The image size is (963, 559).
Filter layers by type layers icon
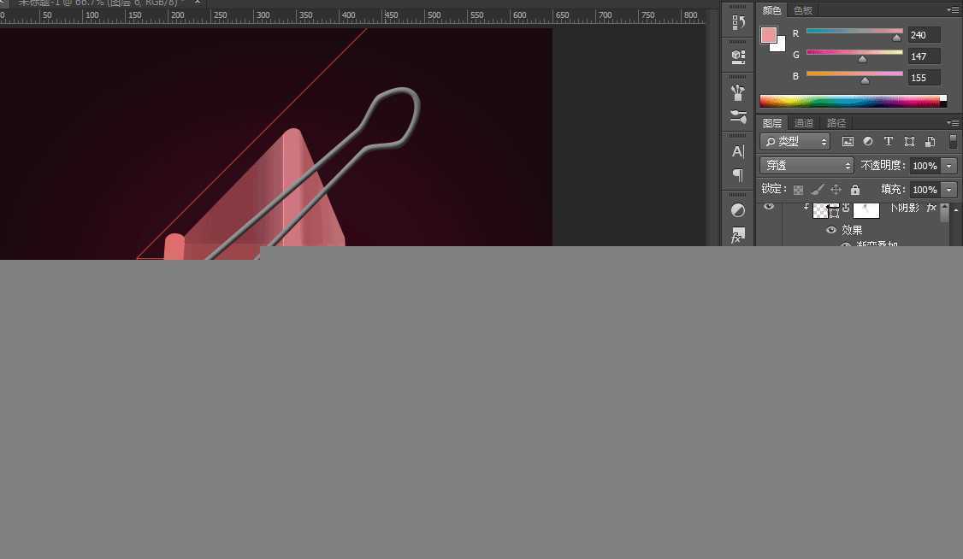coord(888,142)
